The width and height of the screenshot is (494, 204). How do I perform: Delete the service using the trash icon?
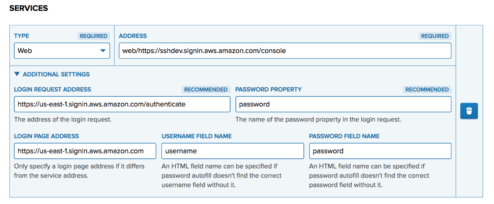click(x=469, y=111)
